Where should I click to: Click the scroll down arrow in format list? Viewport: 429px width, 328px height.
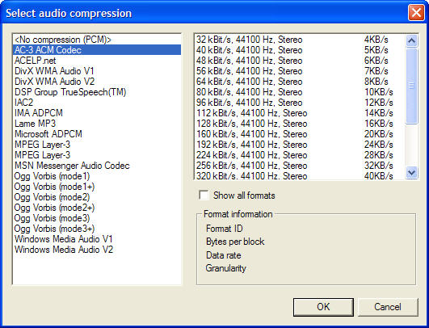point(411,173)
